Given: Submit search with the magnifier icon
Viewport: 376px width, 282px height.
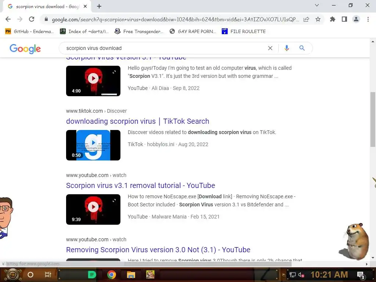Looking at the screenshot, I should (302, 48).
